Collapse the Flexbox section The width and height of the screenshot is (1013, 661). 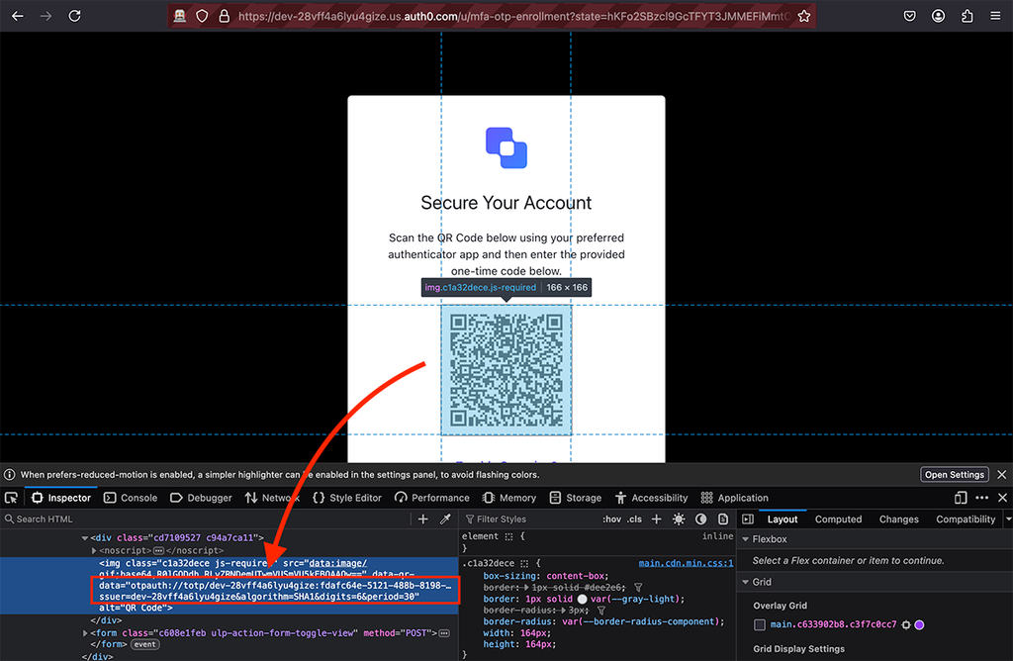[746, 539]
